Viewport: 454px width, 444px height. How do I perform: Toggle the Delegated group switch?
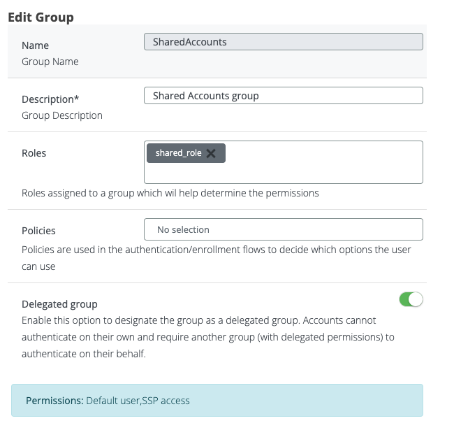411,300
